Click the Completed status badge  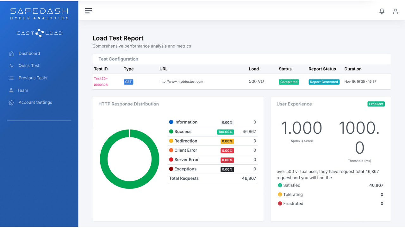[289, 82]
